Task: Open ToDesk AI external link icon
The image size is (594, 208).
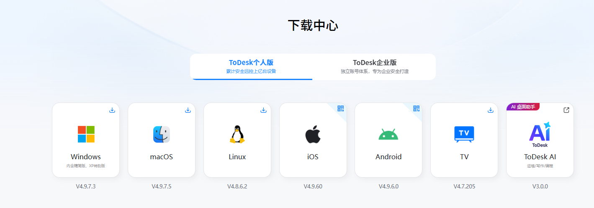Action: (566, 110)
